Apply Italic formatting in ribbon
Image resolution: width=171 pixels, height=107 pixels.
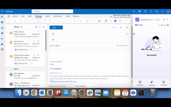click(x=55, y=21)
